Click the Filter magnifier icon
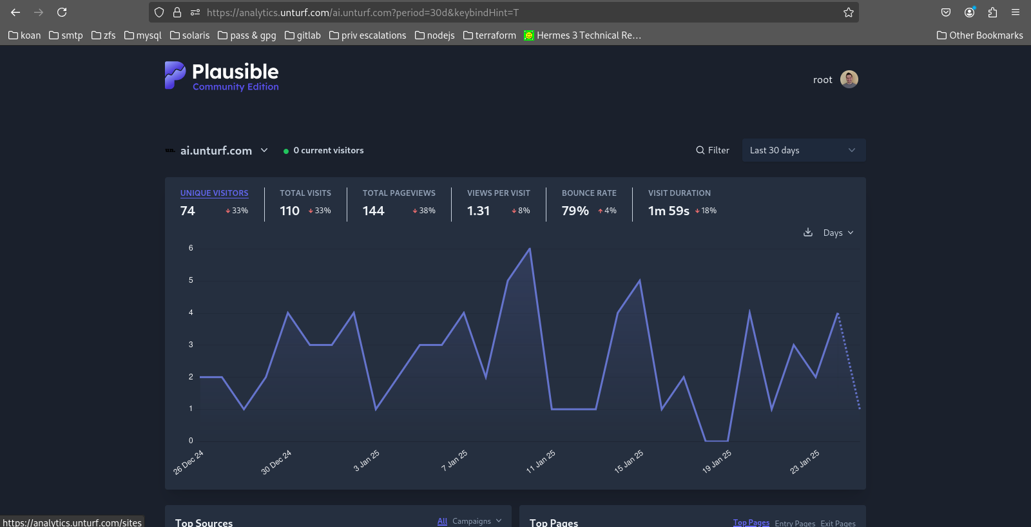This screenshot has height=527, width=1031. pos(700,150)
